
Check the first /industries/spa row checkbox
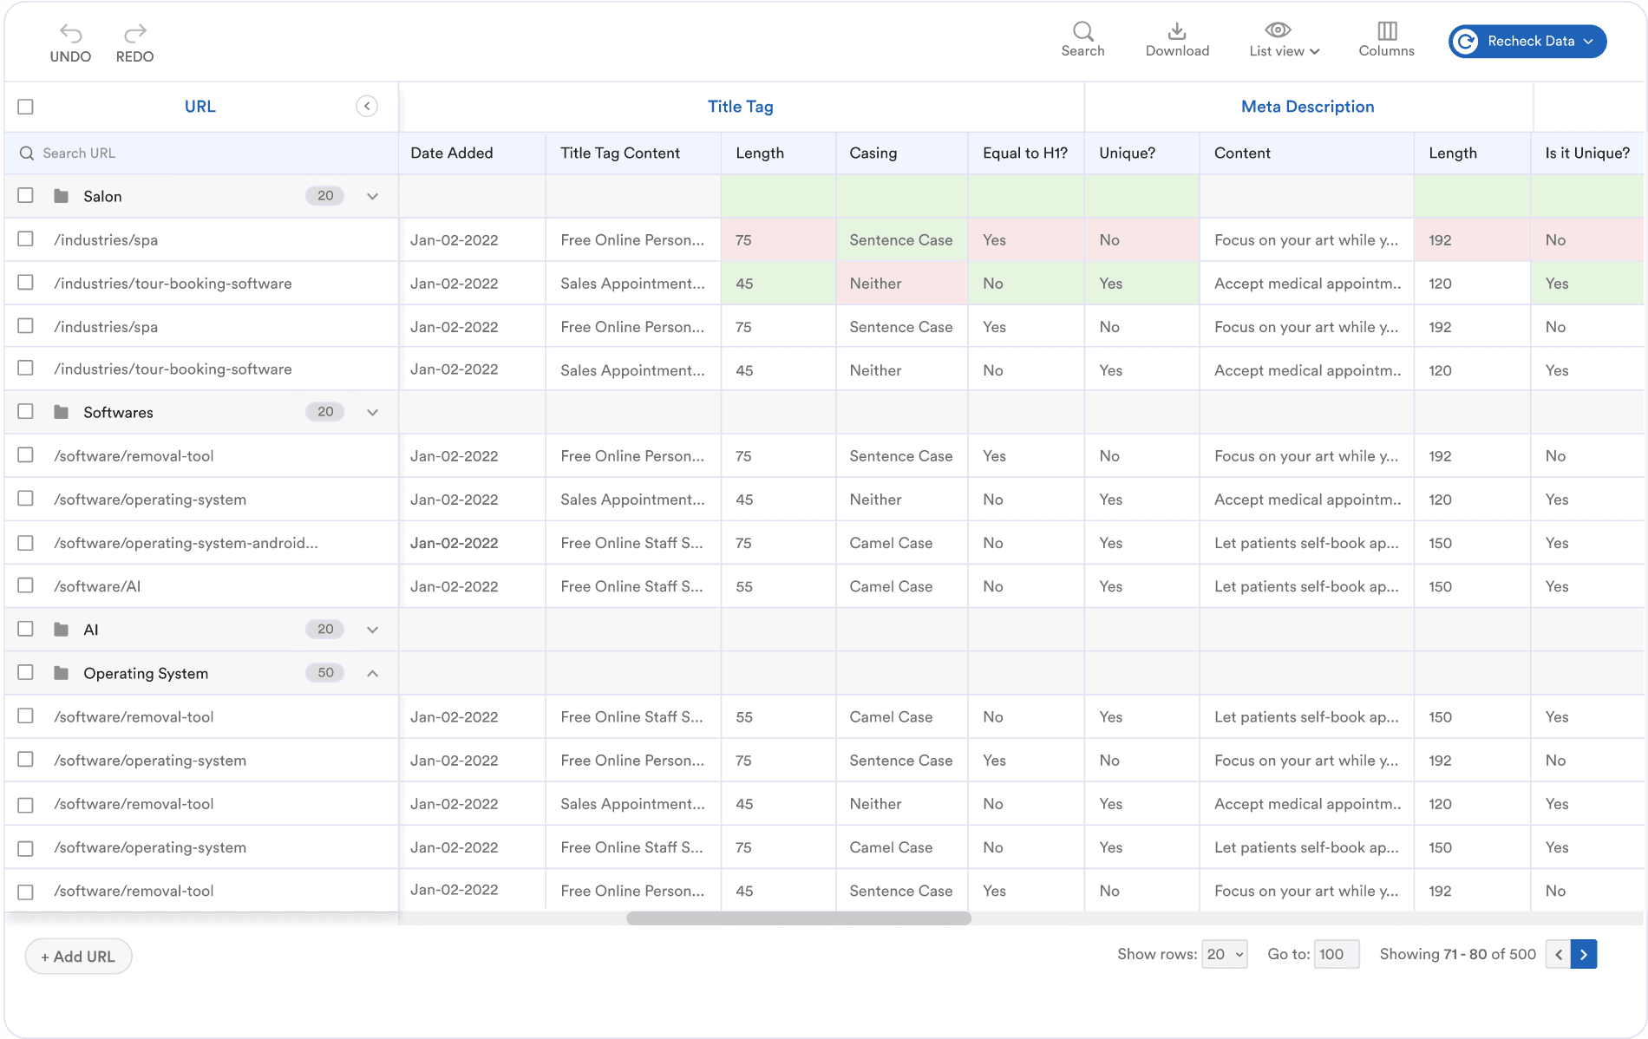pyautogui.click(x=26, y=239)
